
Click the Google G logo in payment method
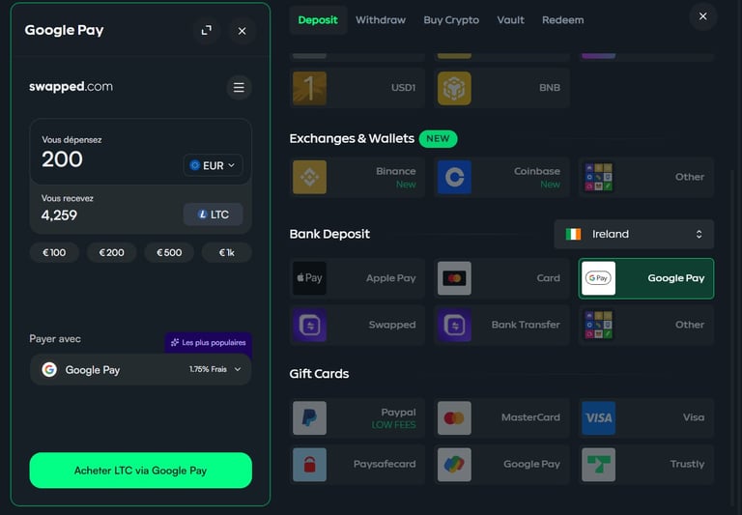(x=49, y=369)
